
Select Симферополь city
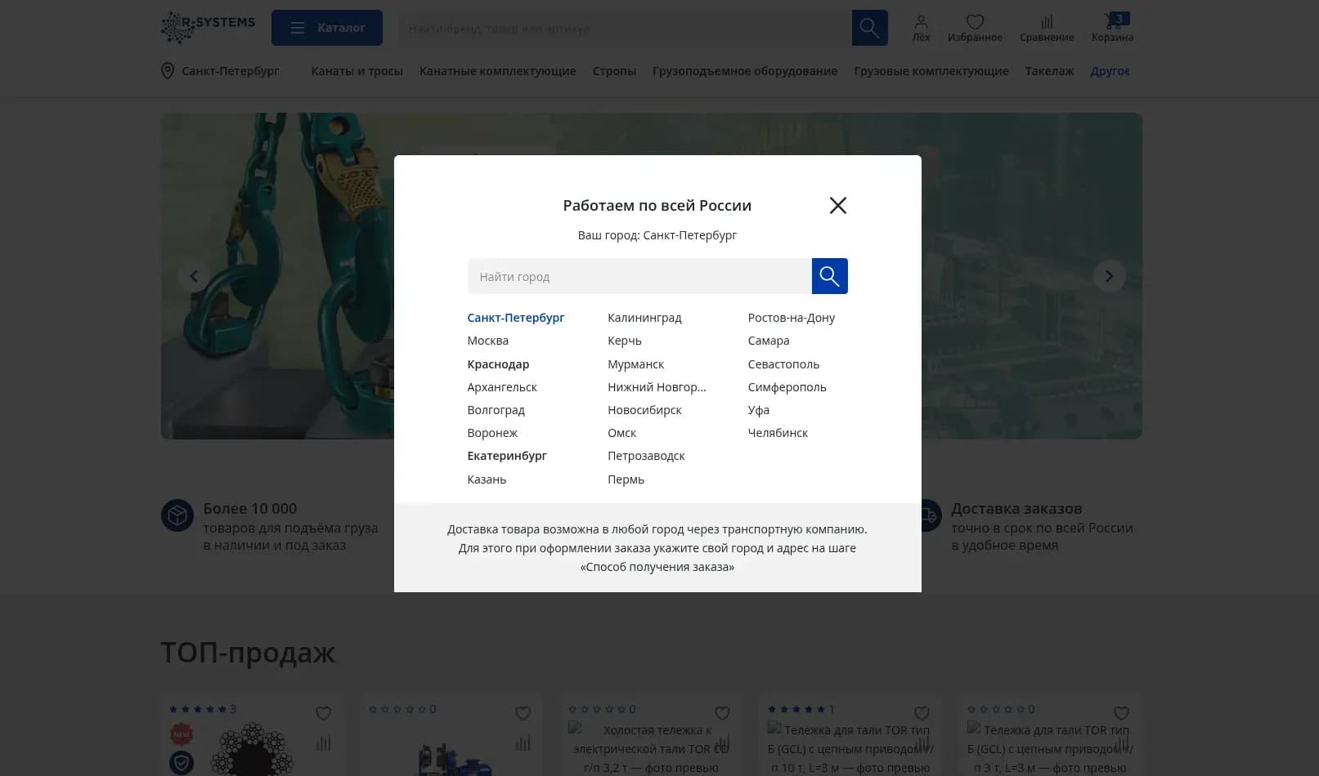click(x=787, y=387)
